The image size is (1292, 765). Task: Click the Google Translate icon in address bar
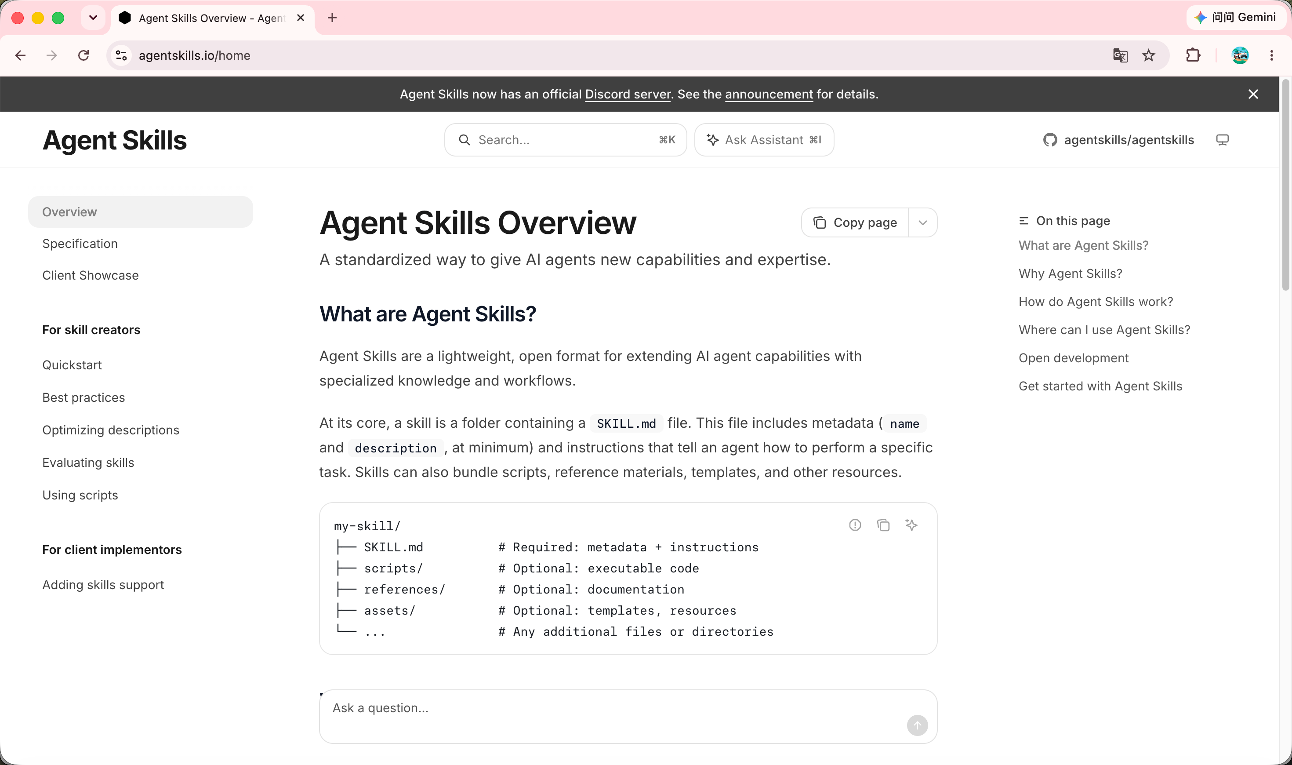click(x=1121, y=55)
